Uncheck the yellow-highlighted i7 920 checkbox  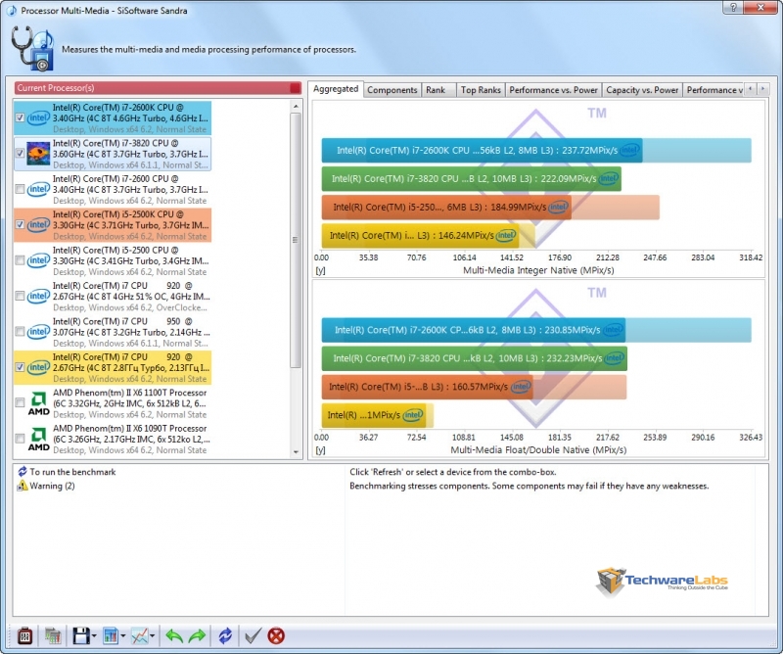(20, 367)
